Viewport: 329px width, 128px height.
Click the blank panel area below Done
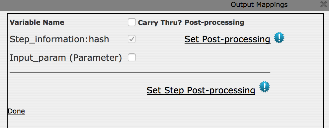[x=165, y=121]
